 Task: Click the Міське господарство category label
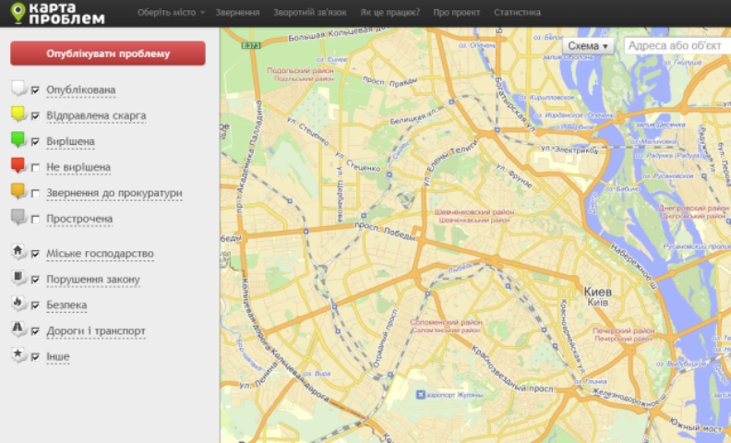pos(100,254)
